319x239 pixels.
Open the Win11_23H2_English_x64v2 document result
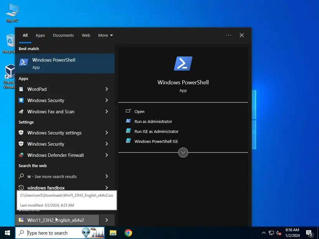pos(57,220)
